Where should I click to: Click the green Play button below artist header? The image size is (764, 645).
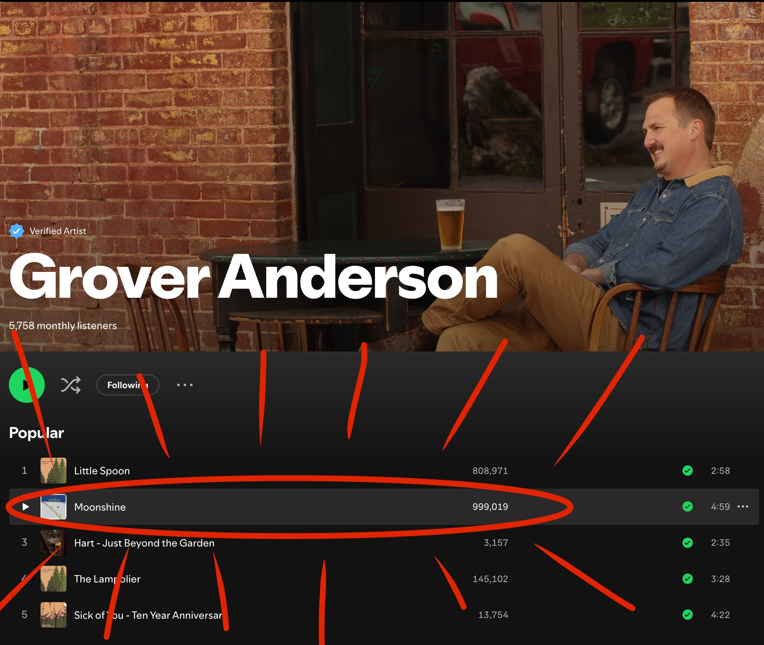[27, 385]
